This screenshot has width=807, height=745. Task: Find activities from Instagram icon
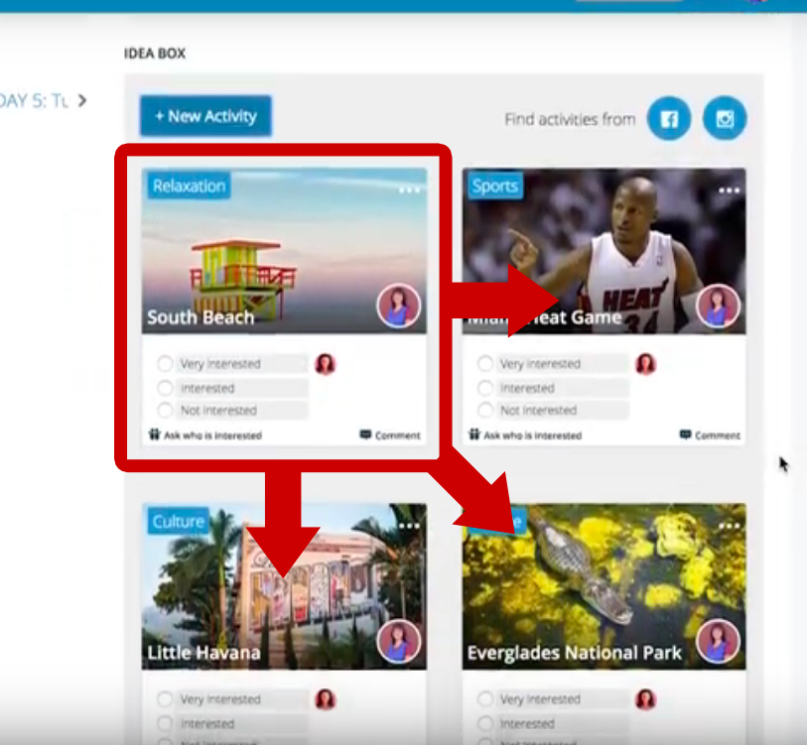coord(725,118)
